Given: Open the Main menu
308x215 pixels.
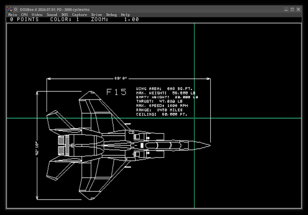Looking at the screenshot, I should pos(13,15).
